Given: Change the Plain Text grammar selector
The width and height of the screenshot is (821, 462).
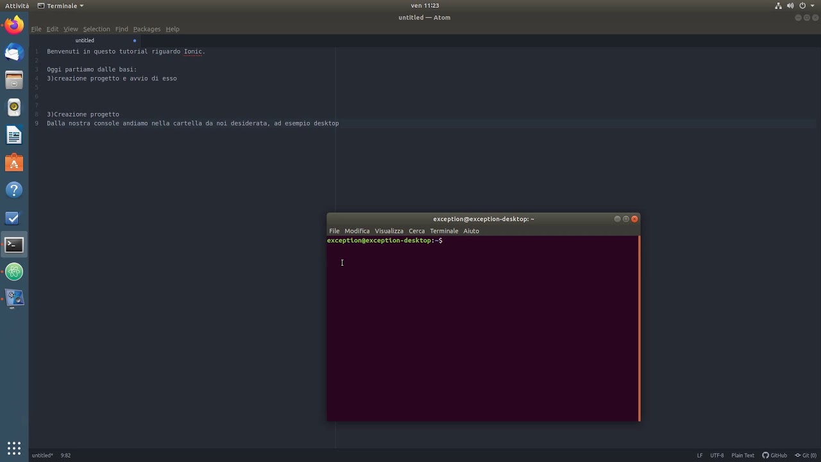Looking at the screenshot, I should tap(743, 456).
